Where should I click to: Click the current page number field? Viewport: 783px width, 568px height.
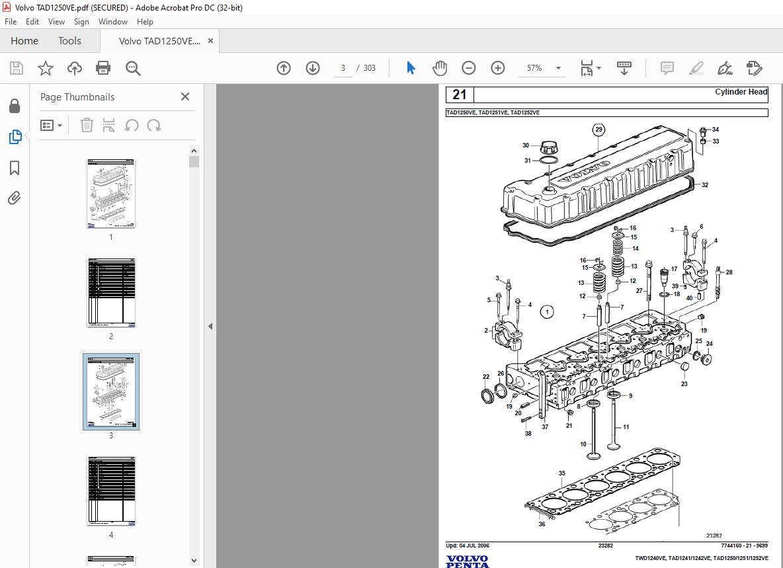click(x=343, y=68)
